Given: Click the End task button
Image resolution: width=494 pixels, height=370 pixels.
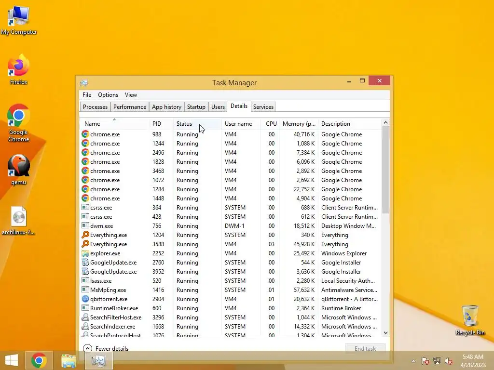Looking at the screenshot, I should click(x=365, y=348).
